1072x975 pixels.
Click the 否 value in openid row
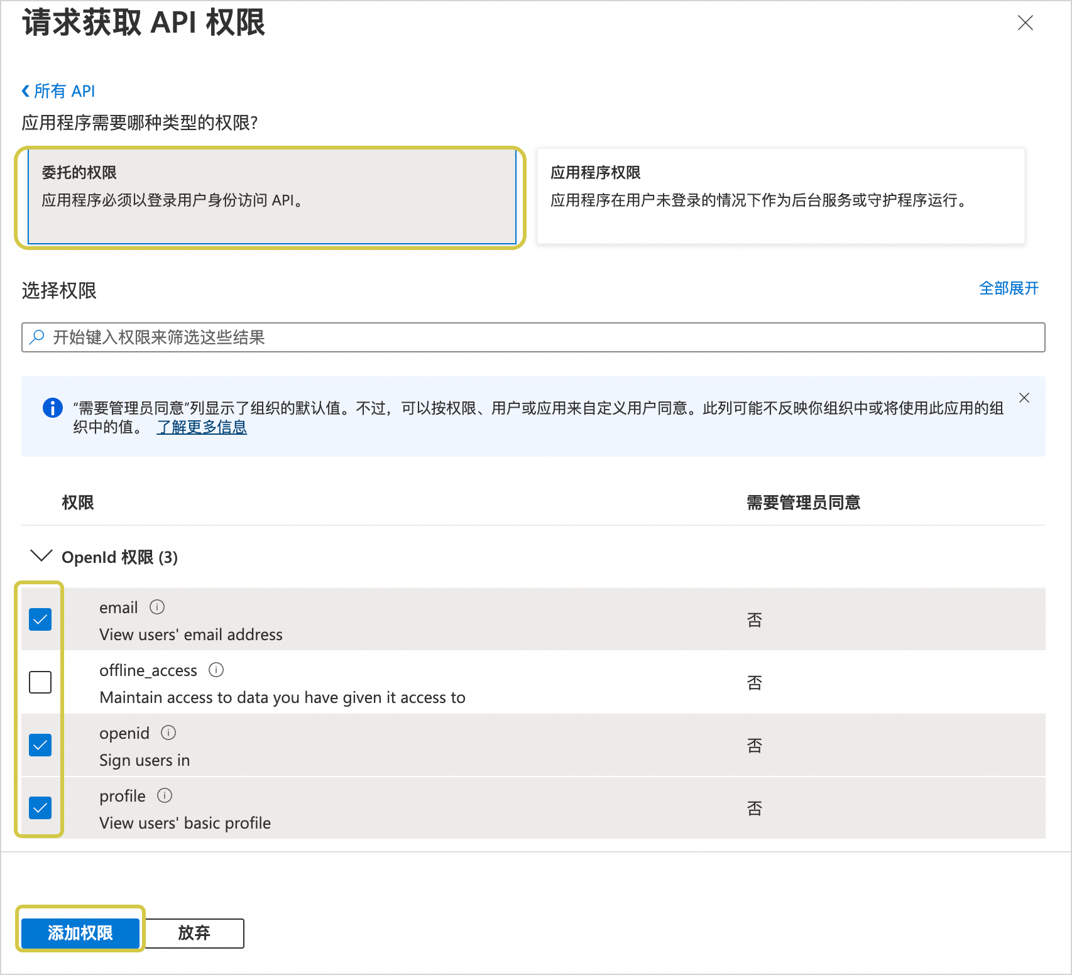(755, 746)
